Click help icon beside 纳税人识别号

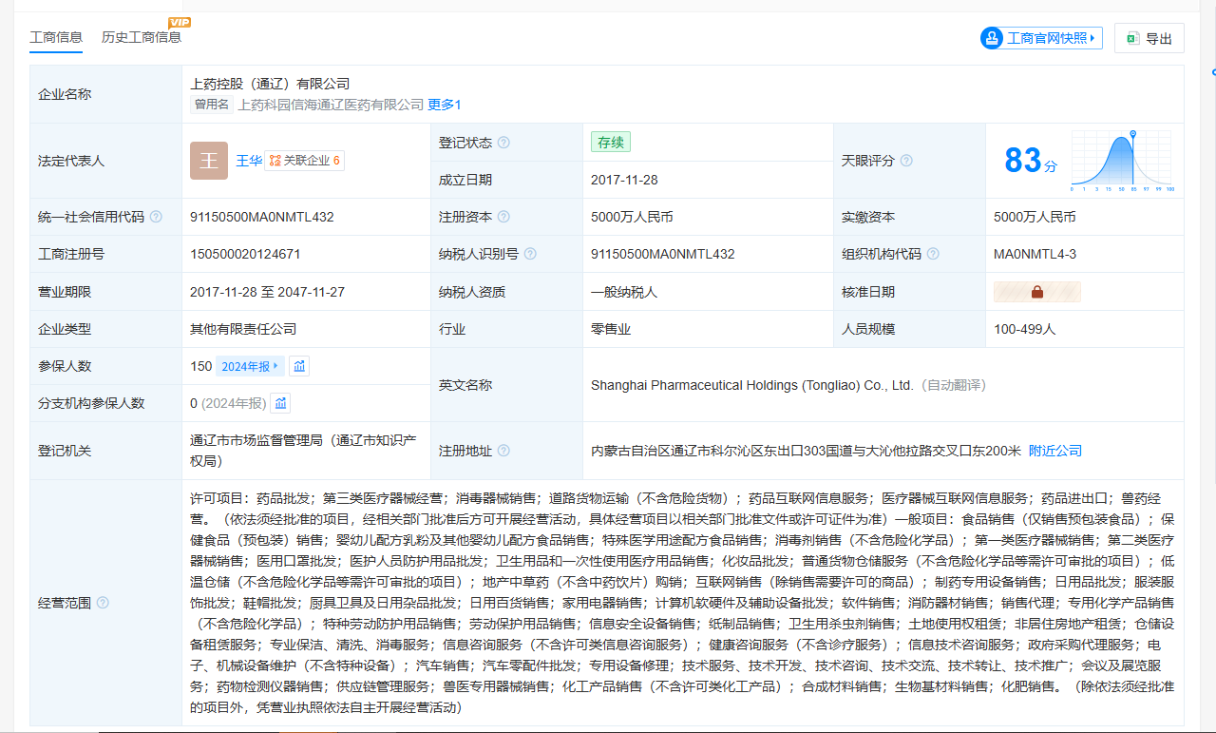click(530, 254)
